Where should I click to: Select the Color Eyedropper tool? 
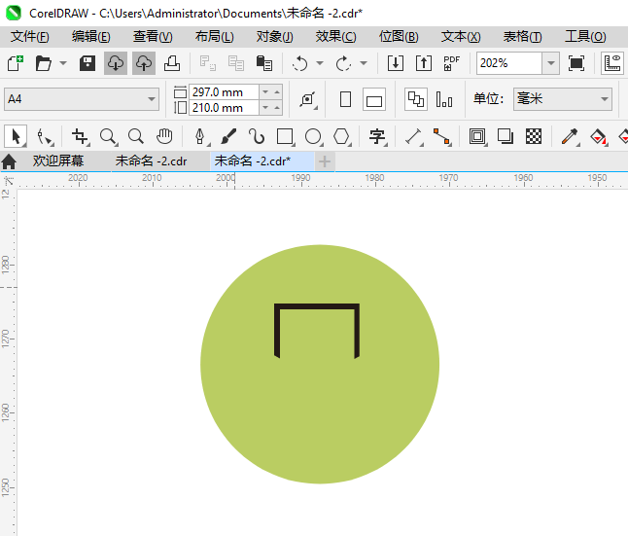570,137
